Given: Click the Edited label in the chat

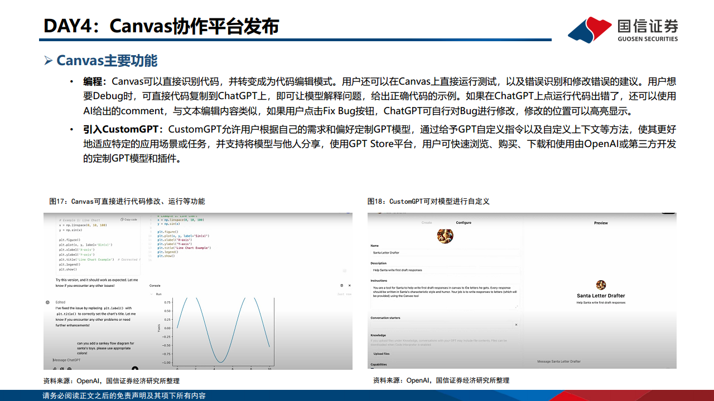Looking at the screenshot, I should [x=60, y=302].
